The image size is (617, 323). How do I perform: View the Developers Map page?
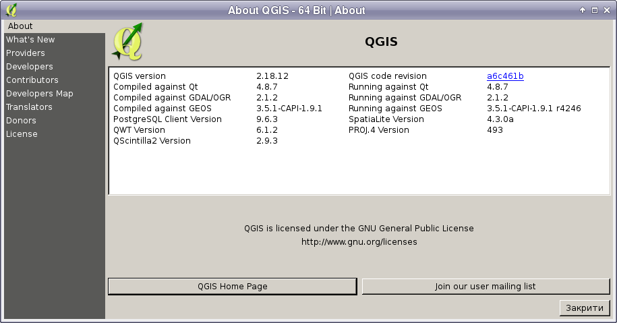(x=40, y=94)
